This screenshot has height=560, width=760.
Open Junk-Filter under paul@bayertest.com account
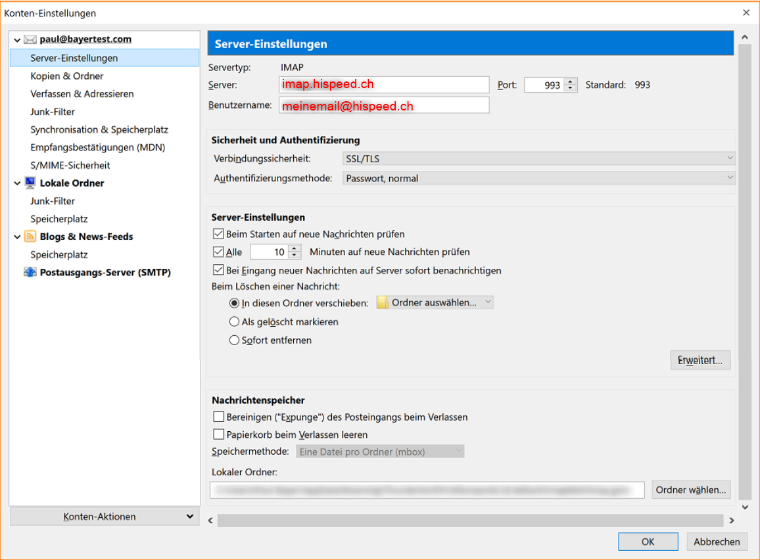[53, 112]
